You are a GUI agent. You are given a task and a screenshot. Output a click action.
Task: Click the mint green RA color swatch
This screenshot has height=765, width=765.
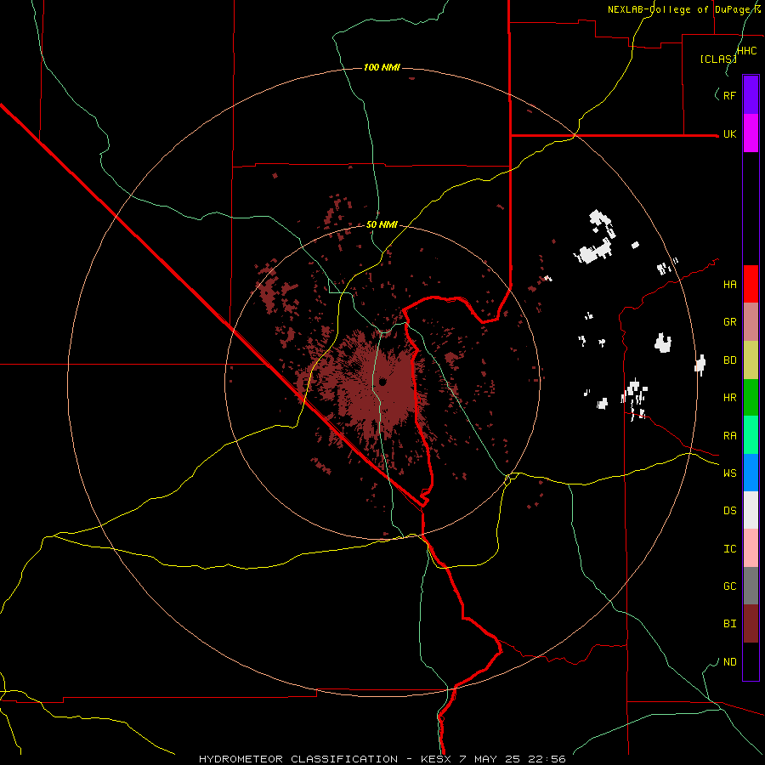pos(751,435)
